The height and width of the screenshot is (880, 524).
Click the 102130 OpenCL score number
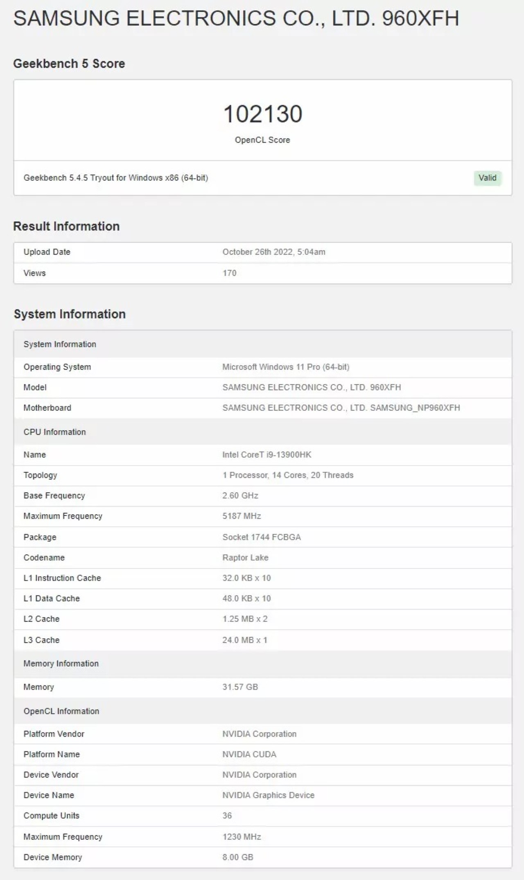[x=262, y=114]
